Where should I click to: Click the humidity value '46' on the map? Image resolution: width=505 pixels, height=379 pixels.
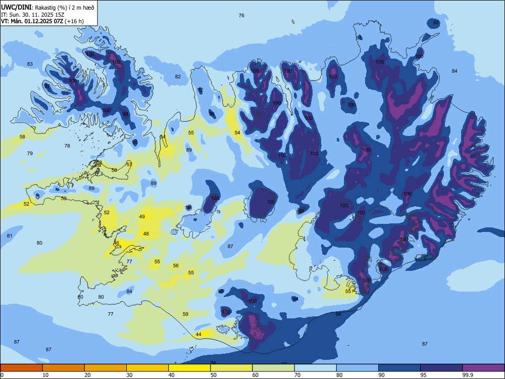coord(116,243)
